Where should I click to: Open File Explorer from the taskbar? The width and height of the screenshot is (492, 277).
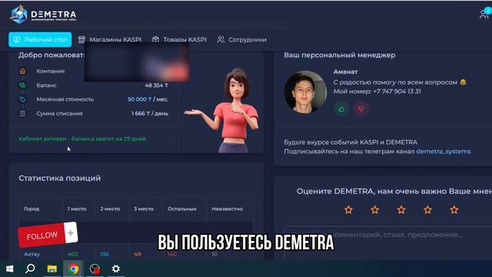pos(52,269)
